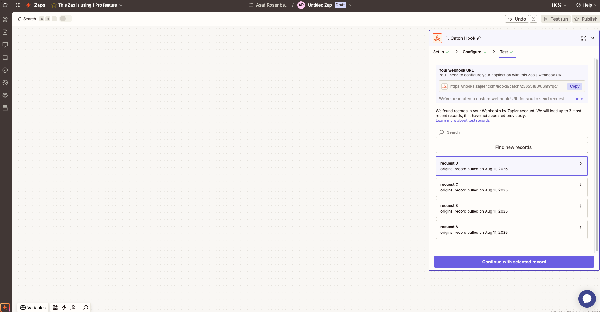Click the Undo button
Viewport: 600px width, 312px height.
click(x=517, y=19)
